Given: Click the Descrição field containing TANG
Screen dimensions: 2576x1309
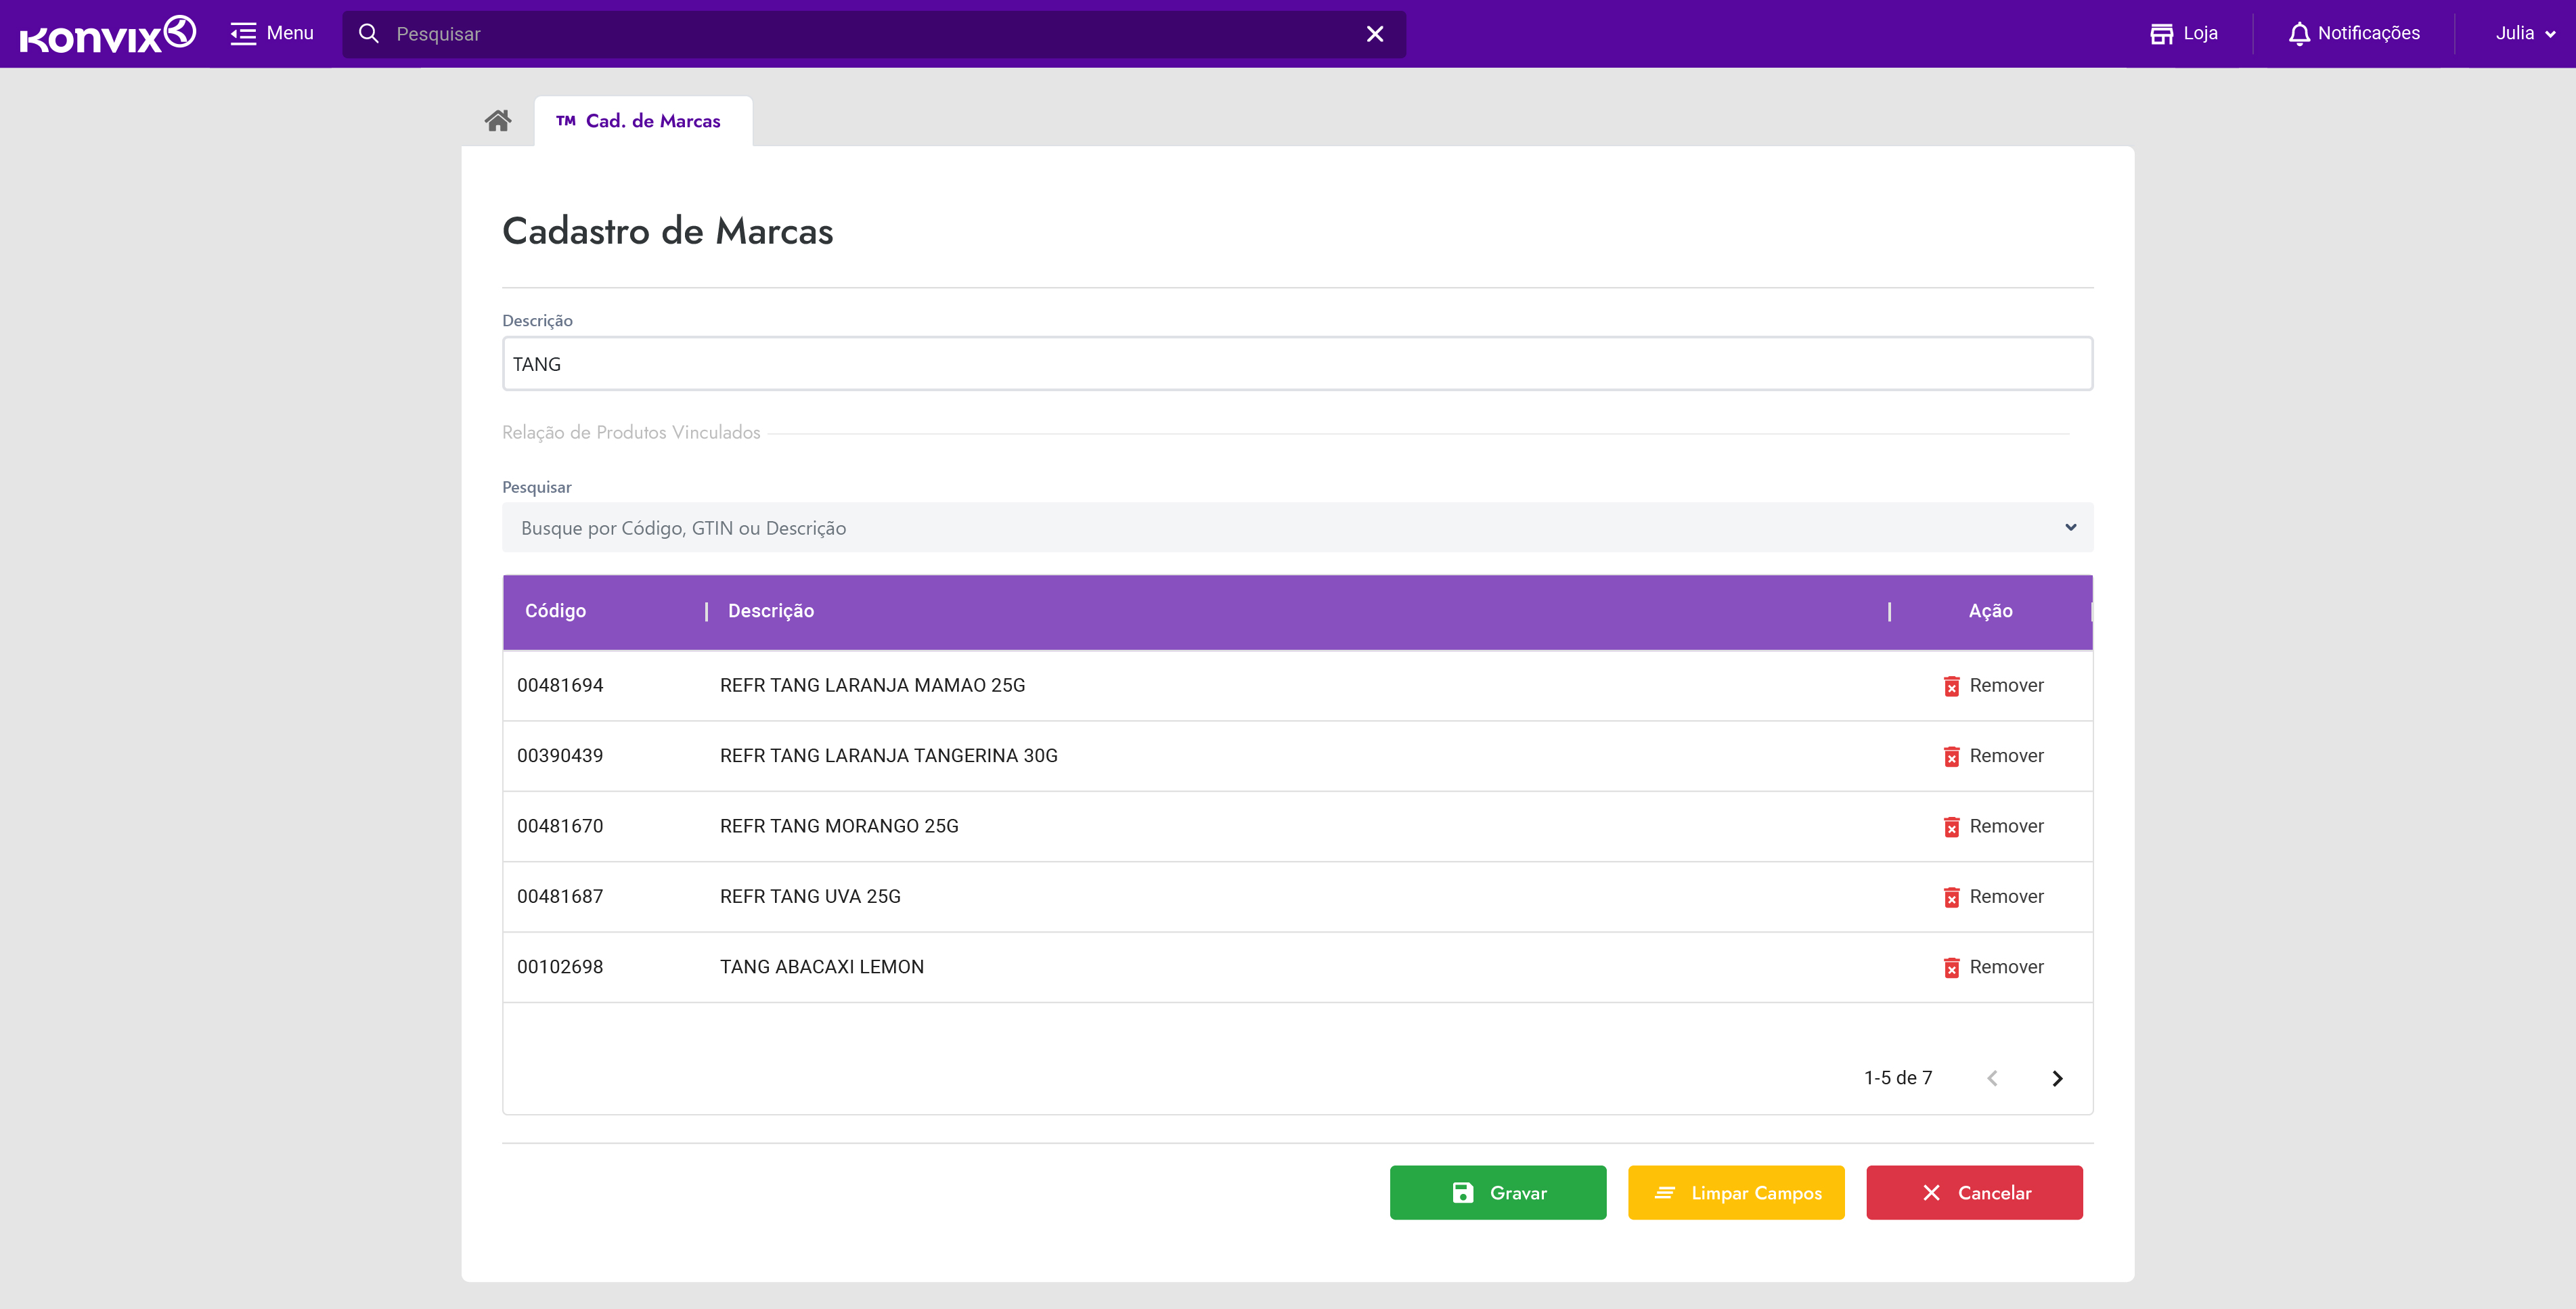Looking at the screenshot, I should [1297, 364].
